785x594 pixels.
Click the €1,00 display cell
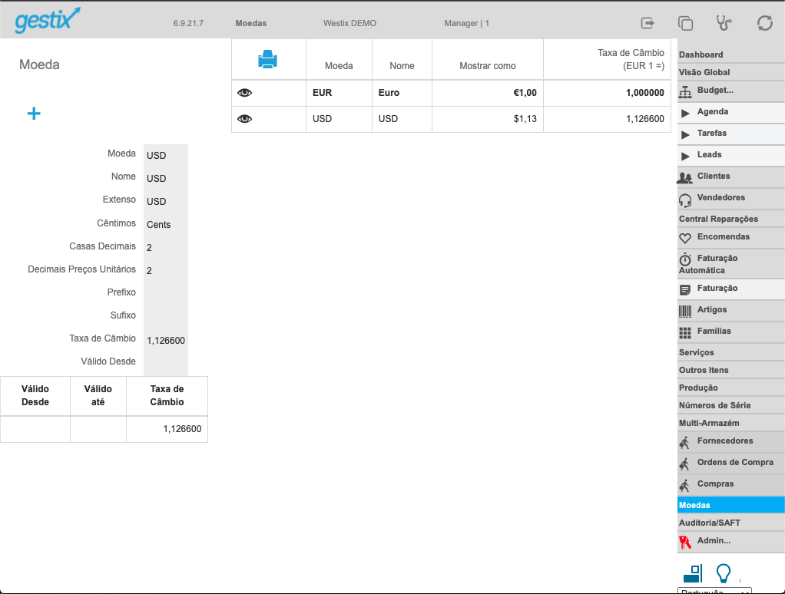488,93
